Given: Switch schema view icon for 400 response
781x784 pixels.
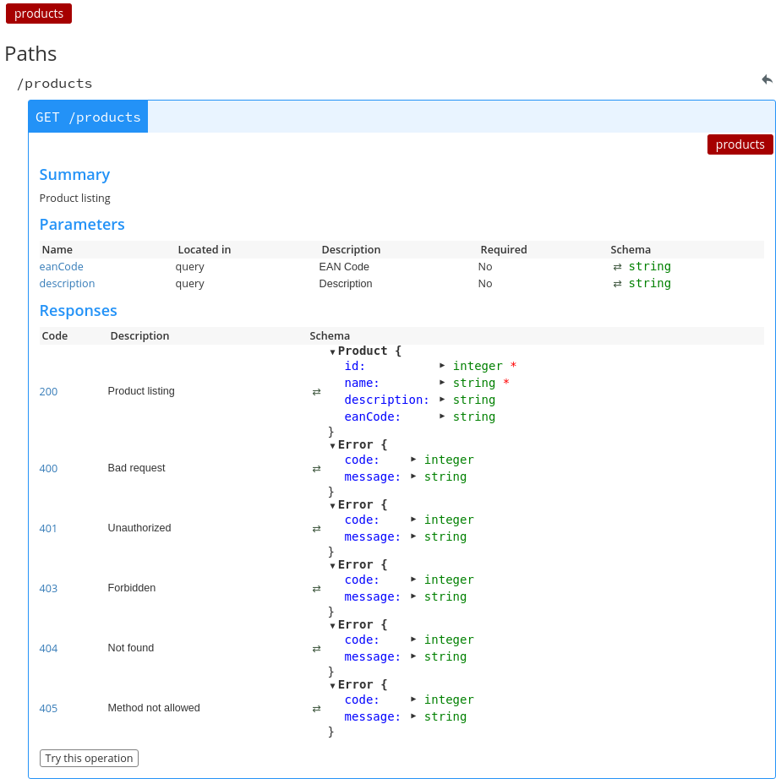Looking at the screenshot, I should 316,469.
